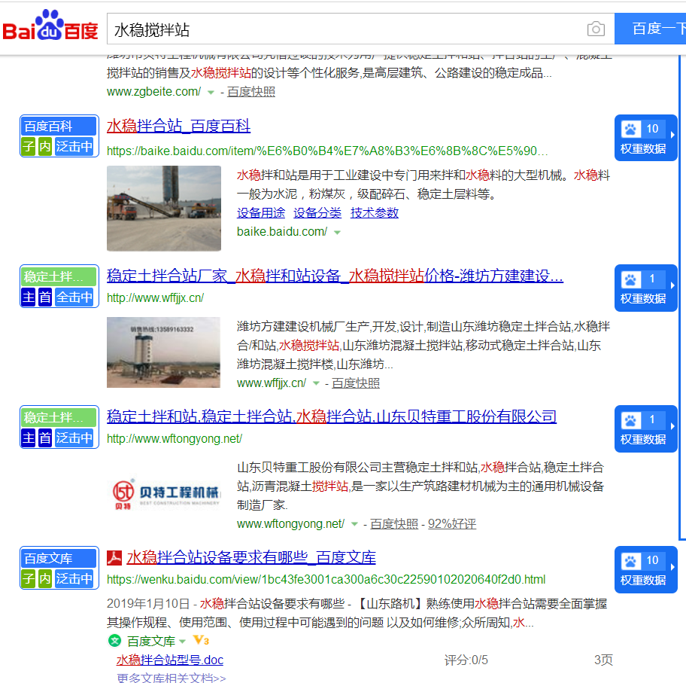Screen dimensions: 686x683
Task: Click the 主 tag for the wffjjx.cn result
Action: (x=29, y=297)
